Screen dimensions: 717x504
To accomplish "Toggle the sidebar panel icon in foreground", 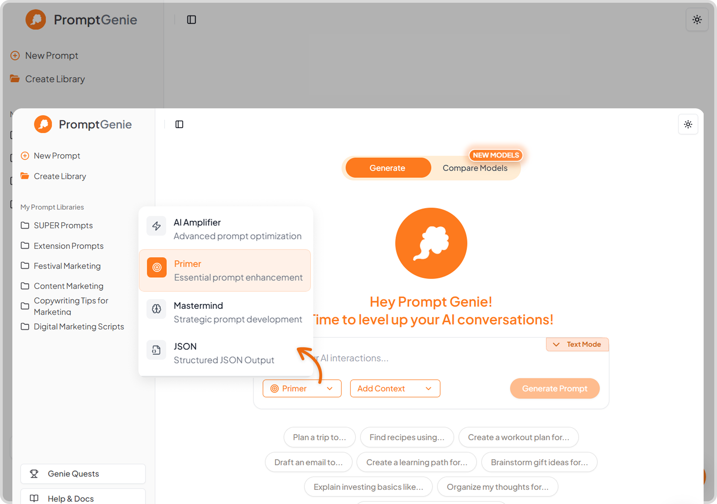I will click(179, 124).
